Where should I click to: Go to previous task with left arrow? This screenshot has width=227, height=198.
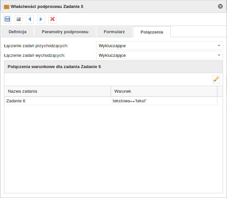tap(30, 19)
